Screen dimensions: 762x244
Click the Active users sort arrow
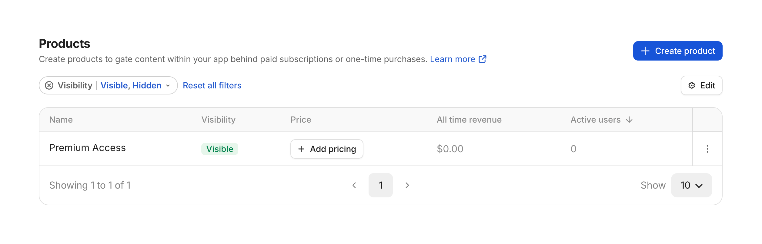point(629,120)
